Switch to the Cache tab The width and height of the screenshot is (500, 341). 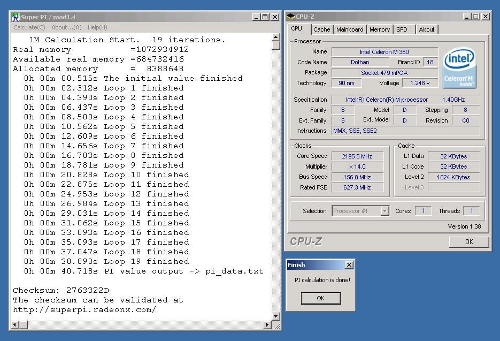[322, 29]
